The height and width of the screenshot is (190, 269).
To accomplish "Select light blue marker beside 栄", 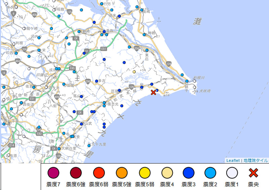I will coord(39,50).
